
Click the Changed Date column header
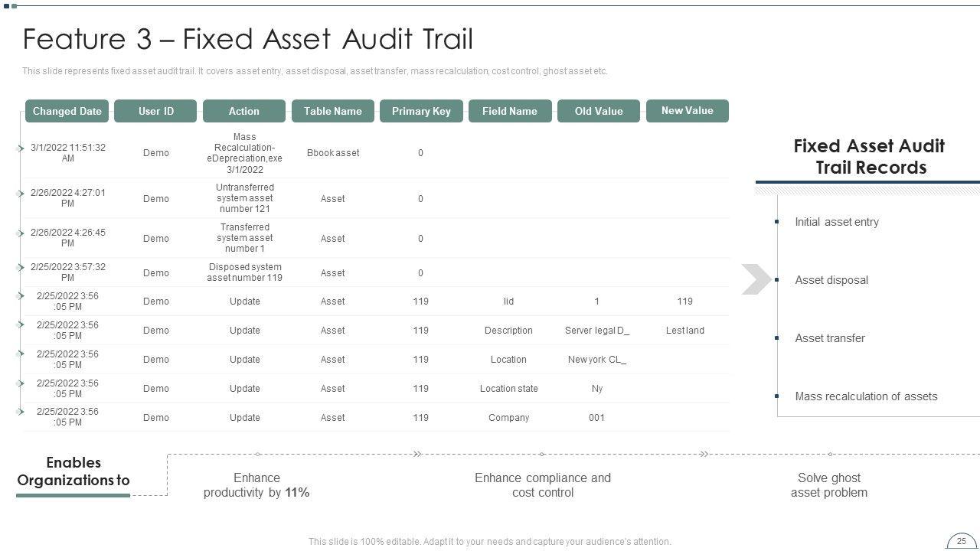point(67,111)
